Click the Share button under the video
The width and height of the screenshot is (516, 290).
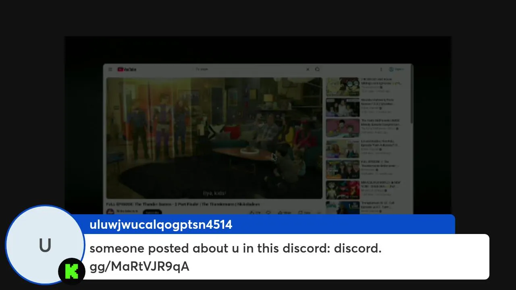point(285,212)
